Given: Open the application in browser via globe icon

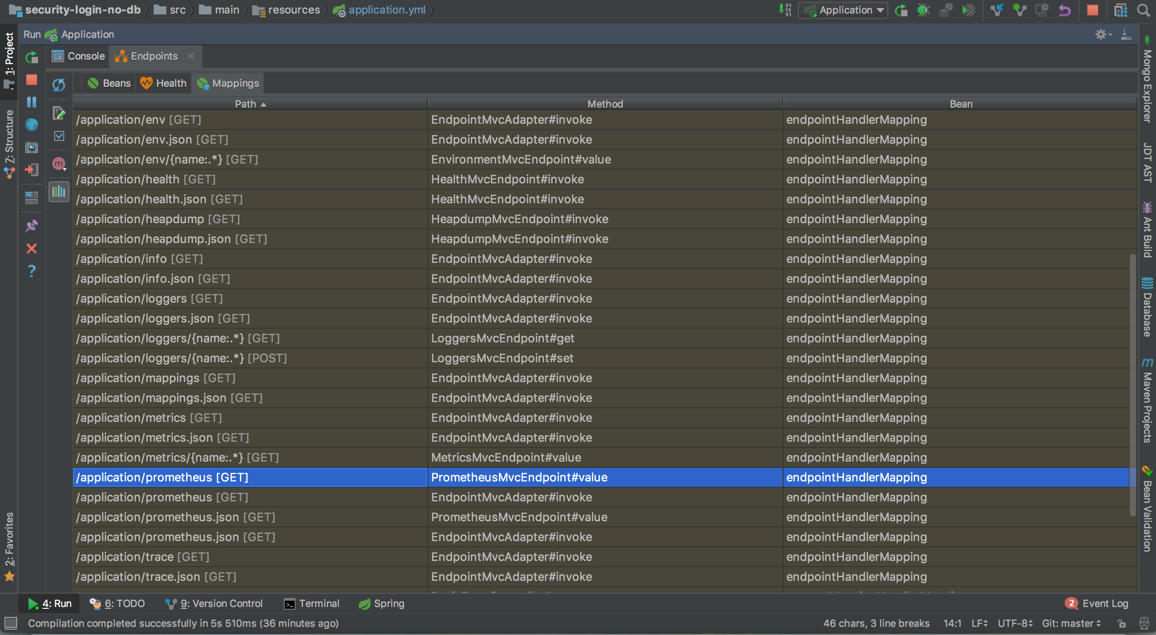Looking at the screenshot, I should [32, 125].
